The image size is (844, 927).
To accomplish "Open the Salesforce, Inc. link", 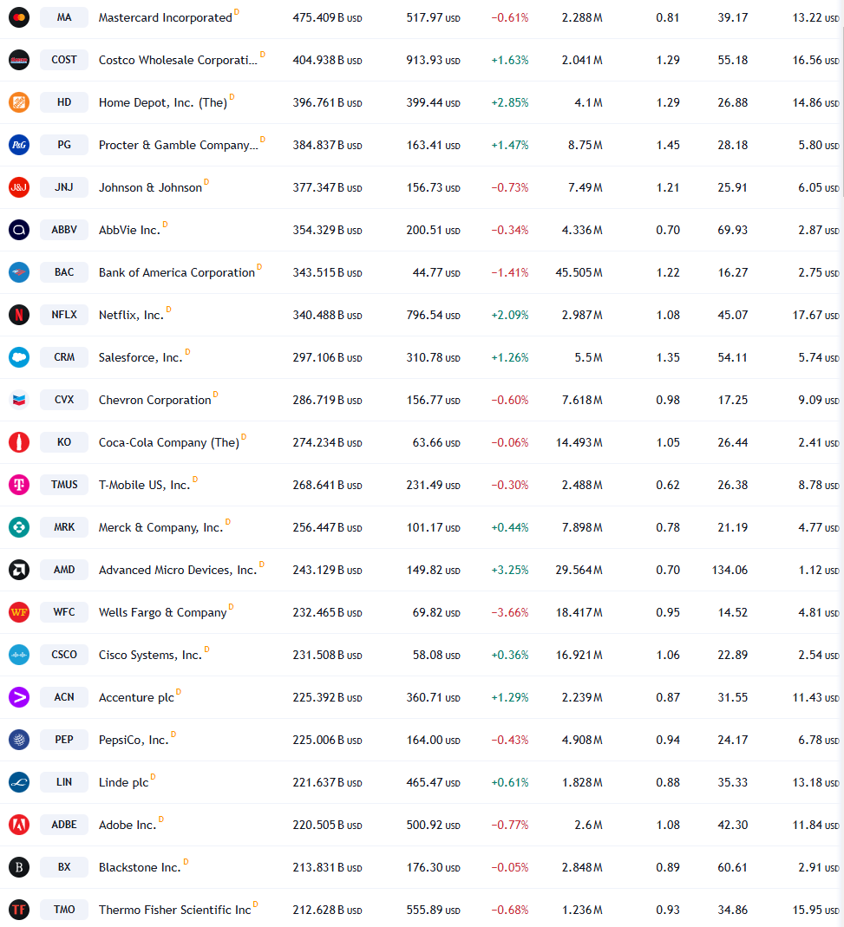I will [141, 357].
